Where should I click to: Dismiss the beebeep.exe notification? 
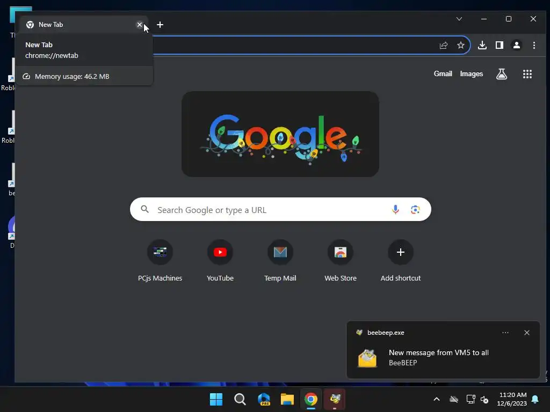point(526,333)
